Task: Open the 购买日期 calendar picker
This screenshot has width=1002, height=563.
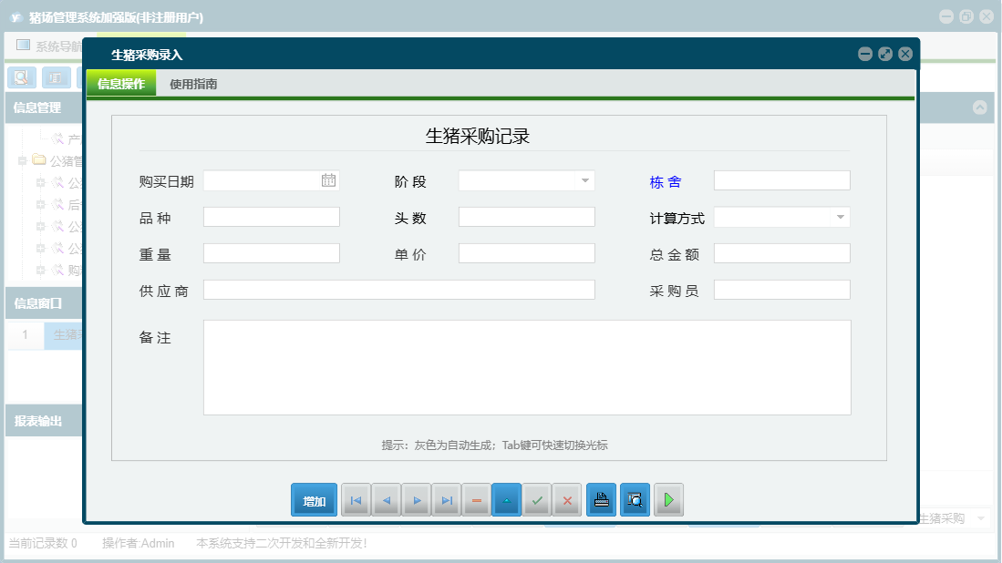Action: tap(328, 180)
